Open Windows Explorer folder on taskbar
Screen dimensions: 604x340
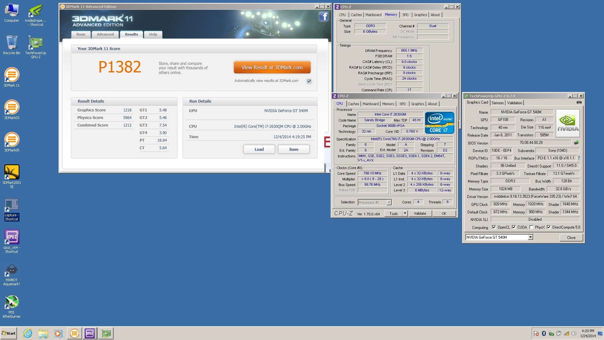pyautogui.click(x=43, y=333)
